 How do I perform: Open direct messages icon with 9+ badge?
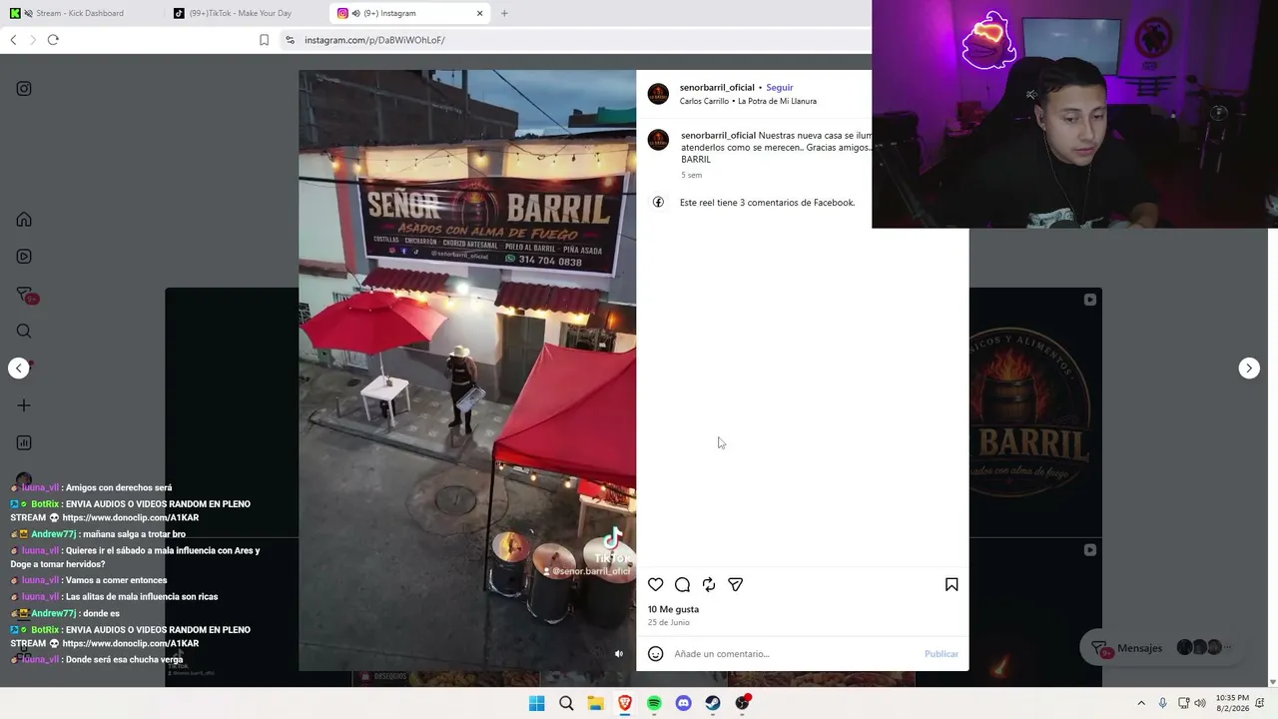coord(25,295)
